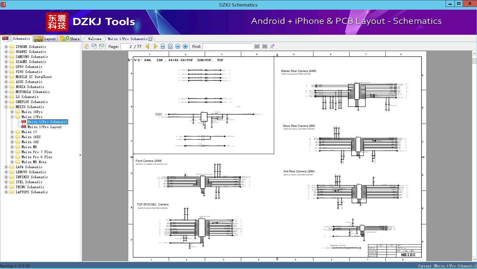The height and width of the screenshot is (269, 477).
Task: Switch to the Welcome document tab
Action: 95,39
